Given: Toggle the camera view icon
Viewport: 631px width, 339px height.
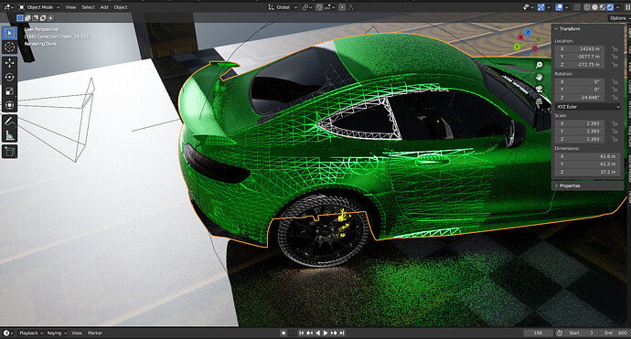Looking at the screenshot, I should tap(540, 90).
